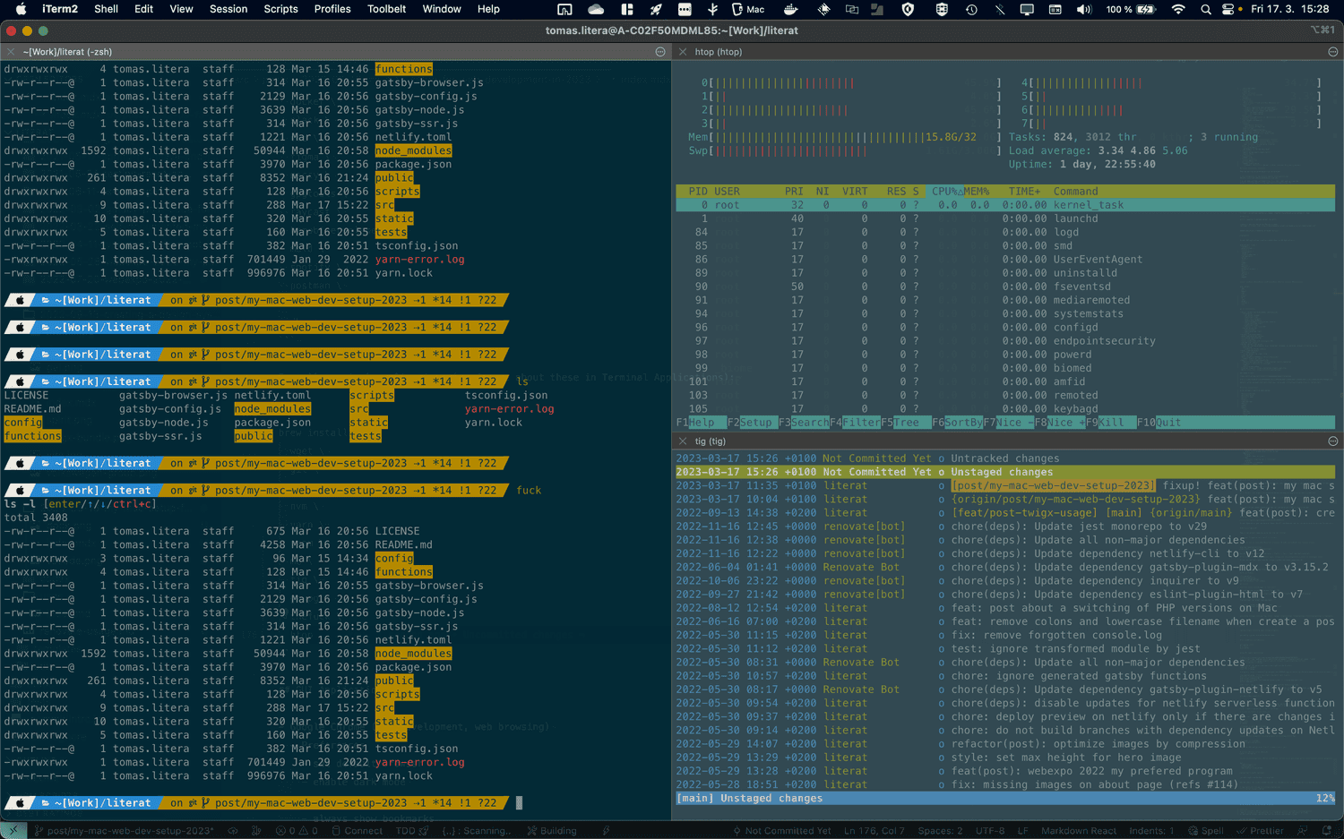The image size is (1344, 839).
Task: Click the display icon in menu bar
Action: click(x=1027, y=9)
